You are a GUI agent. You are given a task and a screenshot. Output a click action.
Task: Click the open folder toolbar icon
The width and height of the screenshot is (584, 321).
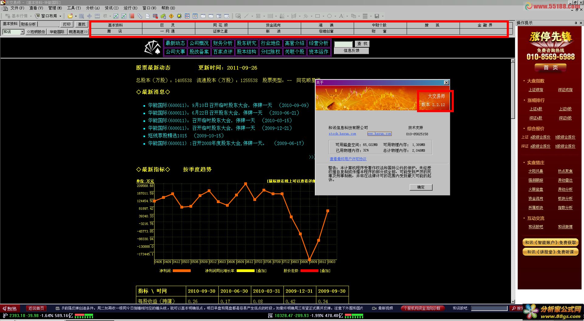click(70, 16)
